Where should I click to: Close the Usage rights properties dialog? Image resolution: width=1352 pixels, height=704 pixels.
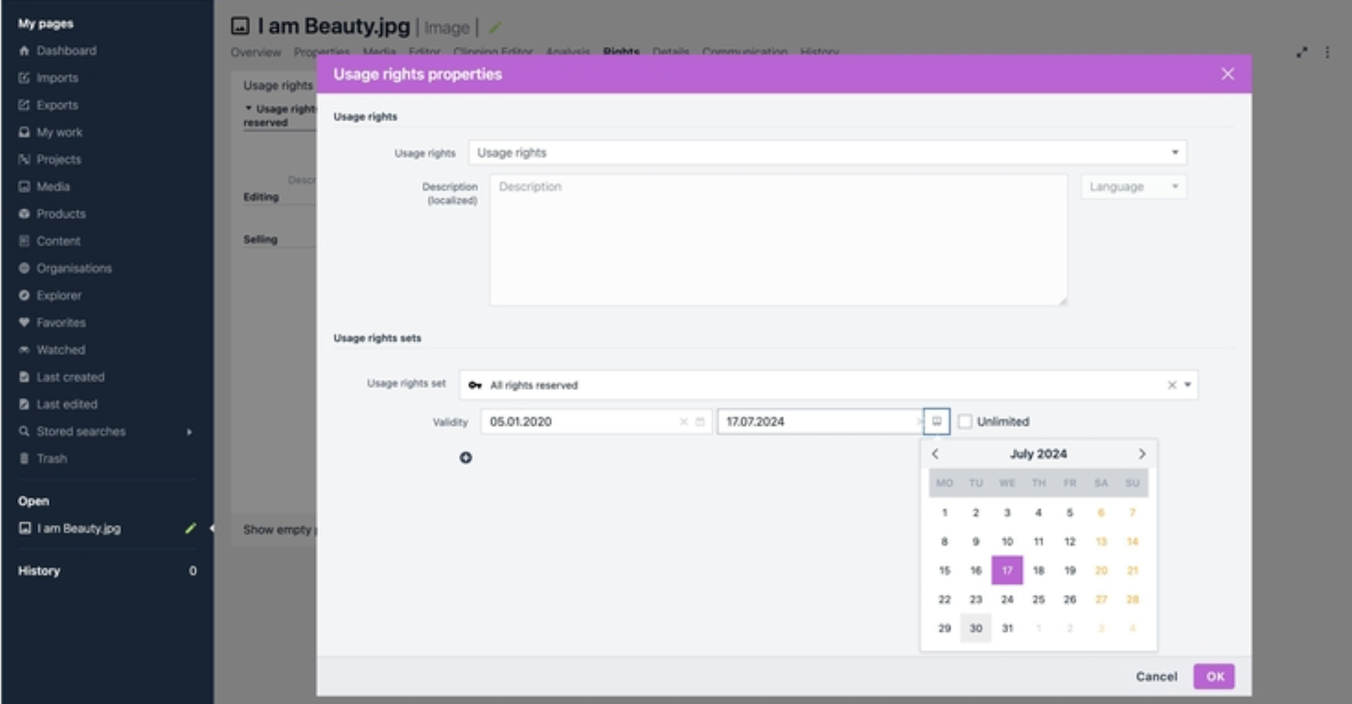click(x=1227, y=74)
